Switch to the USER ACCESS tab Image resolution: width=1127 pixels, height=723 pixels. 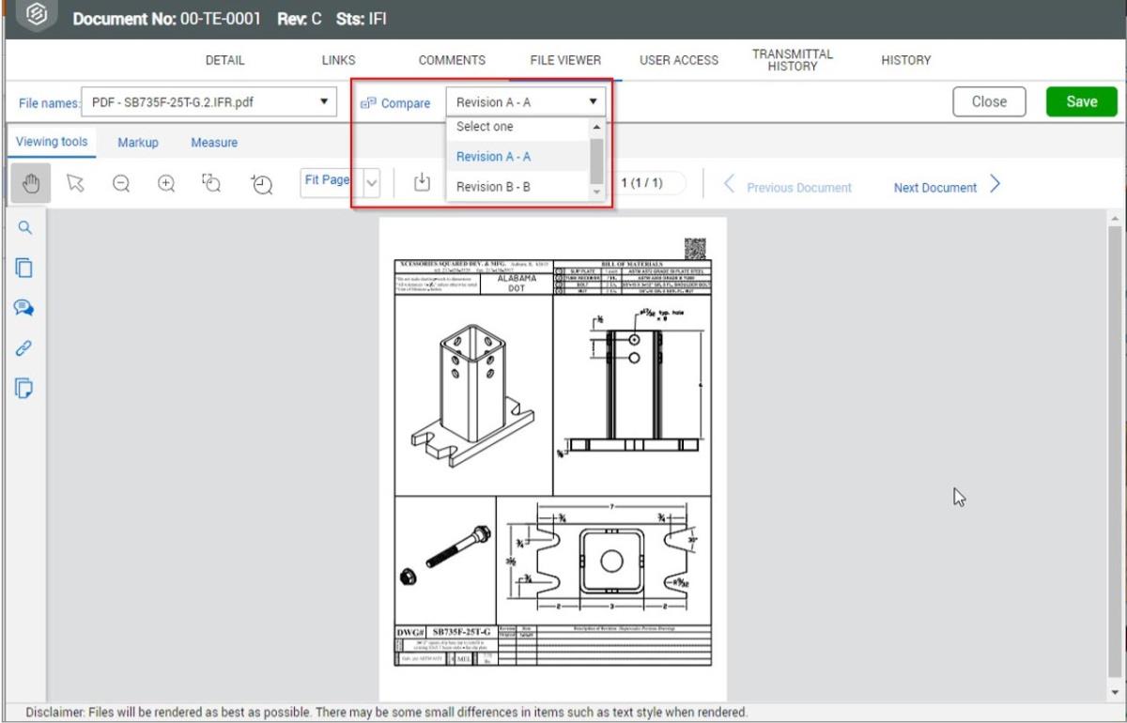679,60
